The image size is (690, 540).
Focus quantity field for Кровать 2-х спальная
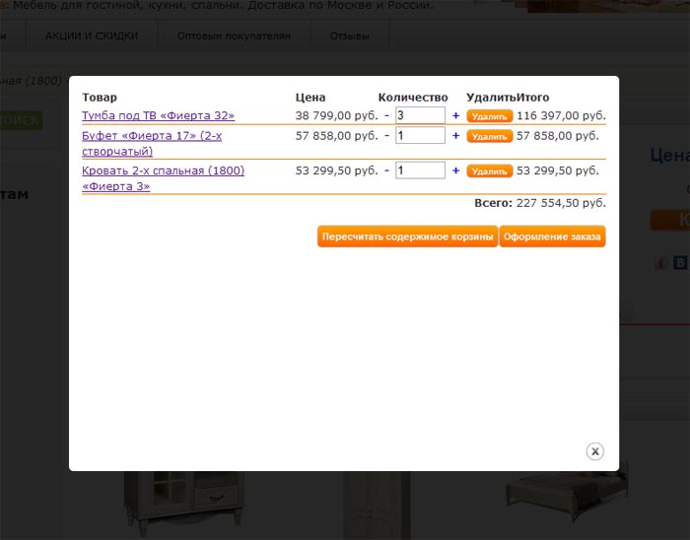tap(420, 170)
